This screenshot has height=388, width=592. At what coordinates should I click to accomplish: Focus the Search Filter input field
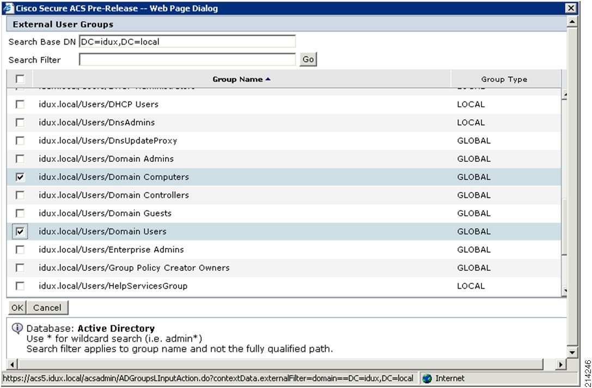coord(187,59)
